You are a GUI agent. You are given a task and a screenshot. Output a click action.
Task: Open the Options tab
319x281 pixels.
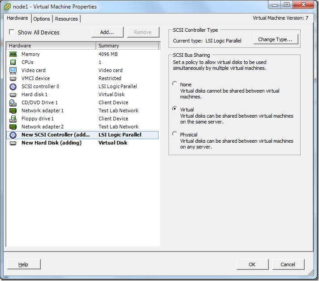(x=42, y=19)
